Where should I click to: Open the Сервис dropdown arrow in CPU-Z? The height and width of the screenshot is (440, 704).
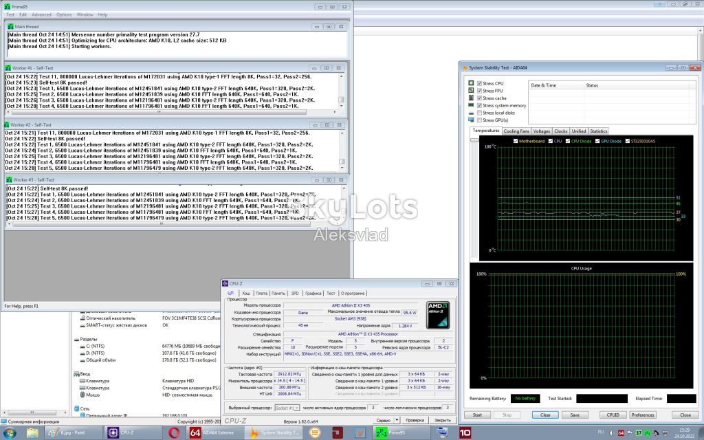point(397,420)
